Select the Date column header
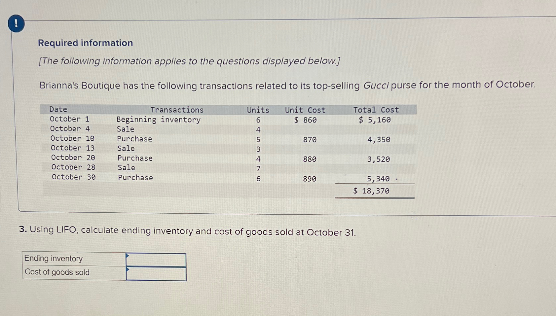The height and width of the screenshot is (316, 556). tap(58, 109)
